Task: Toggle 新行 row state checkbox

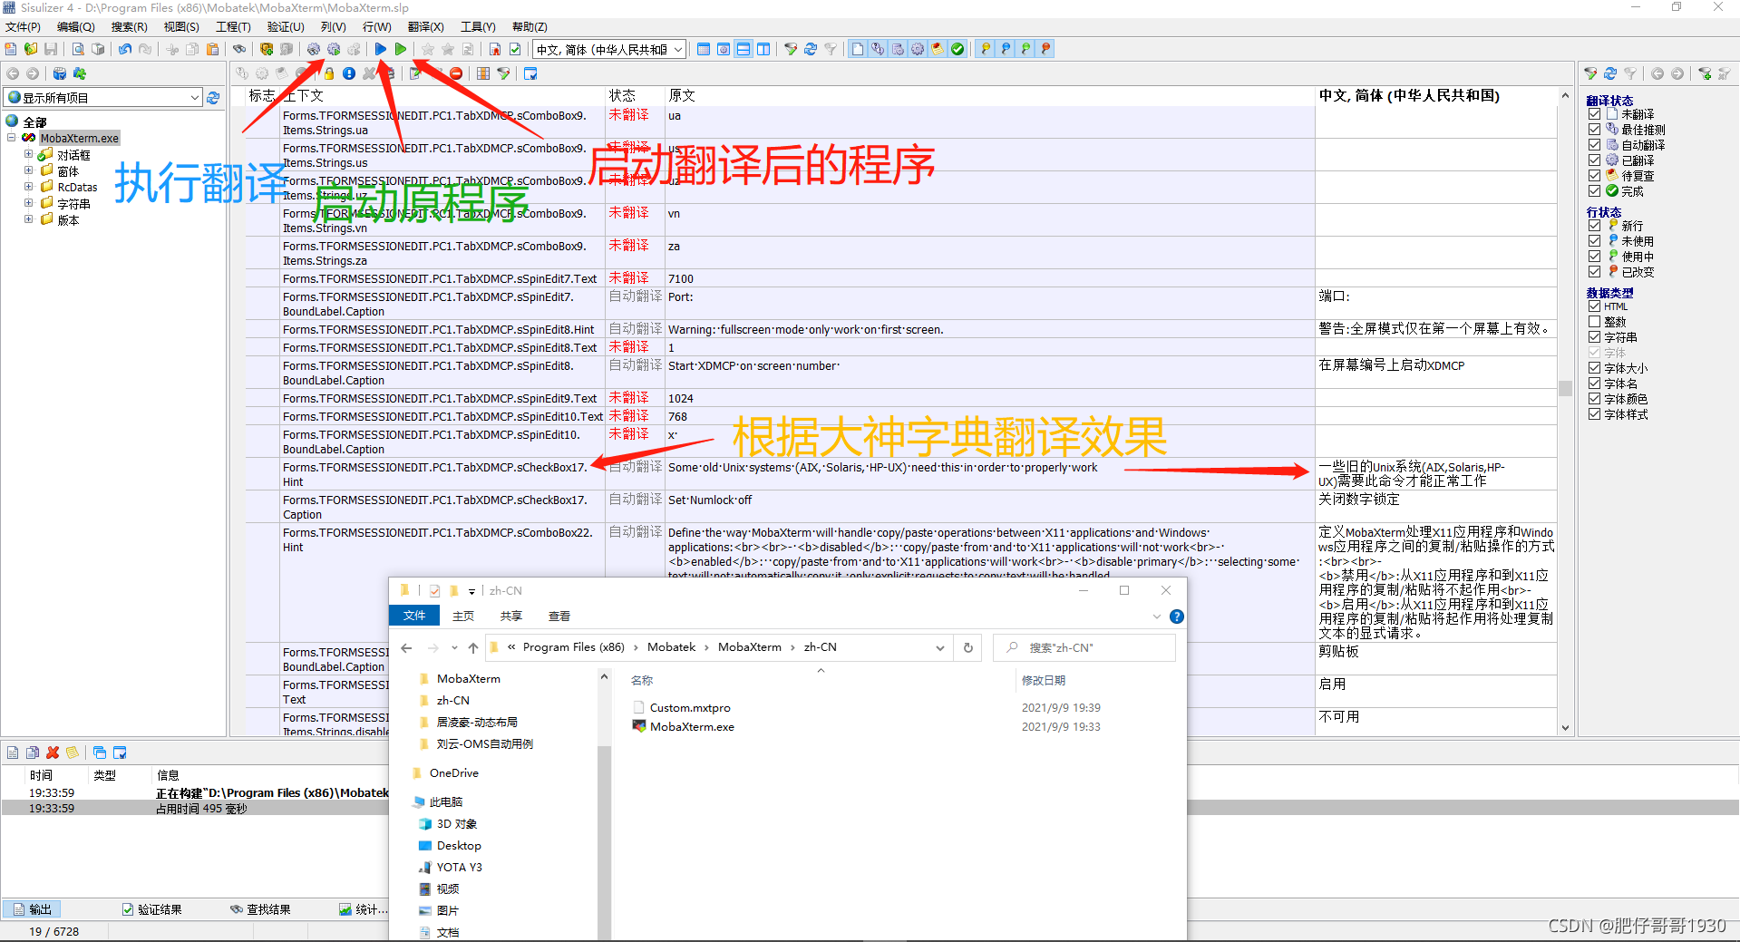Action: [1594, 226]
